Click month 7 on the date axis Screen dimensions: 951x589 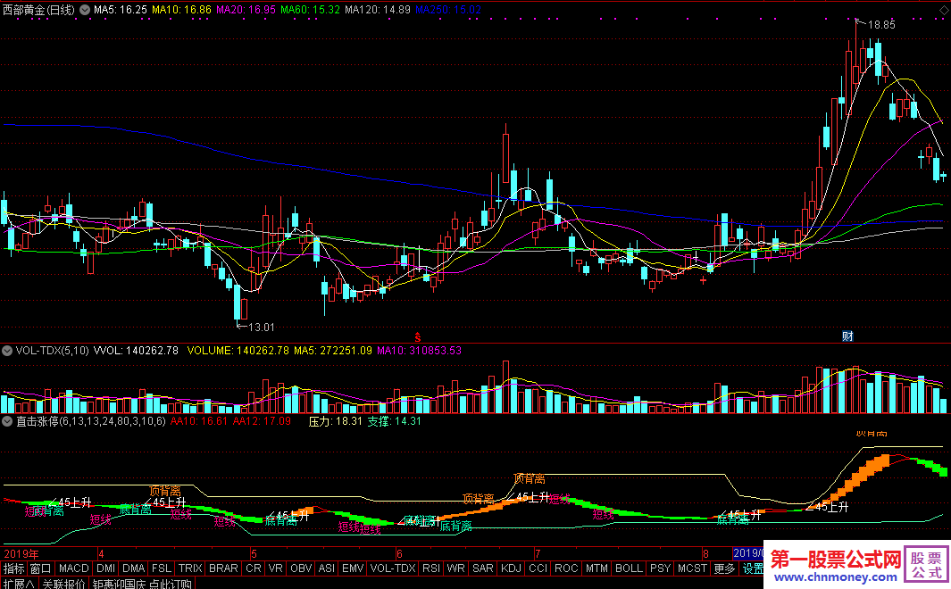click(x=538, y=554)
